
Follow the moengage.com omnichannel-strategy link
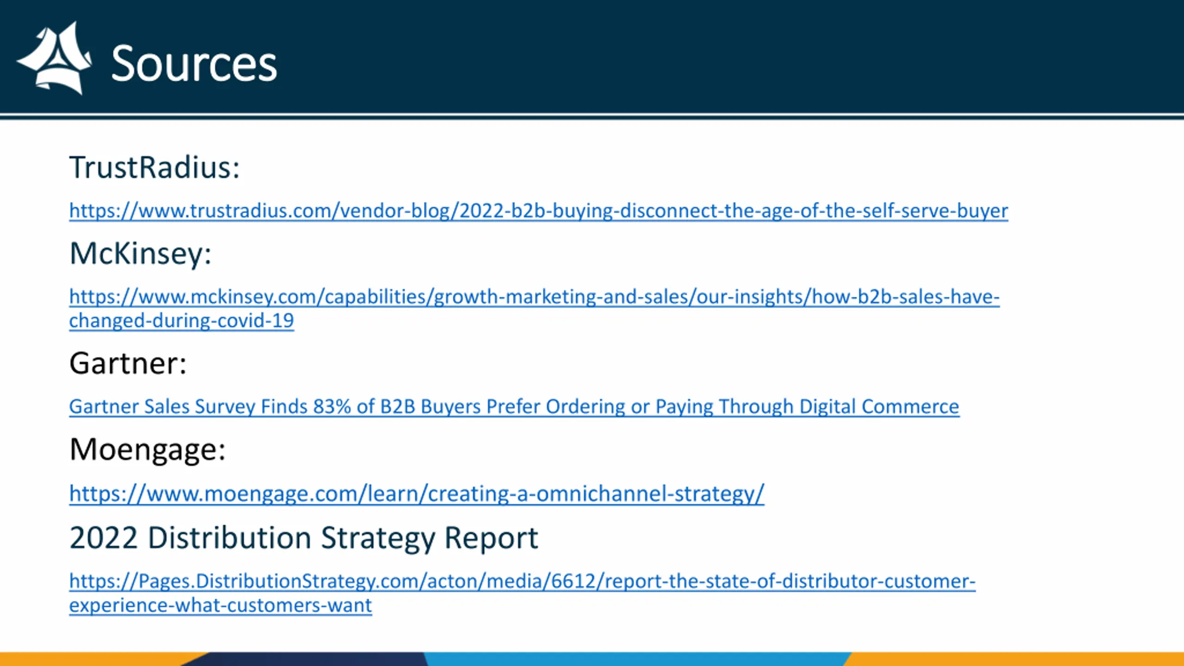tap(416, 493)
